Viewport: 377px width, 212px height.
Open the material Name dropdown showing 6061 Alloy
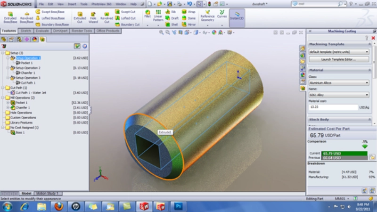(339, 95)
